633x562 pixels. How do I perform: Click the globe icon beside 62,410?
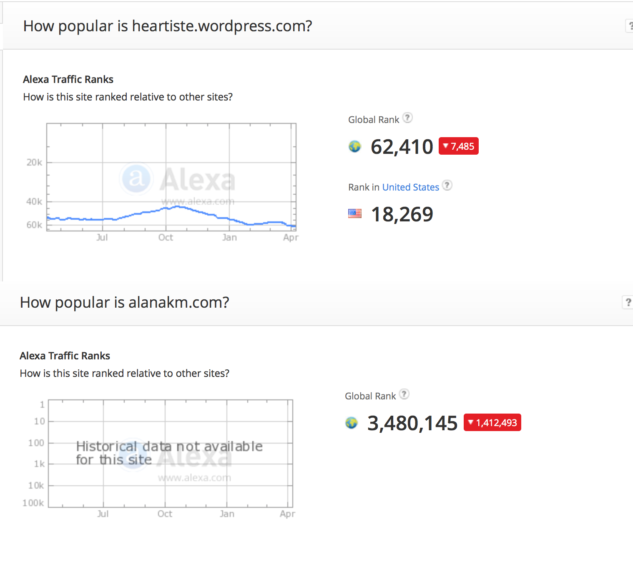pyautogui.click(x=355, y=146)
